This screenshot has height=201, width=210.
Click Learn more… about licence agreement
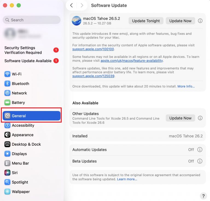pos(127,179)
